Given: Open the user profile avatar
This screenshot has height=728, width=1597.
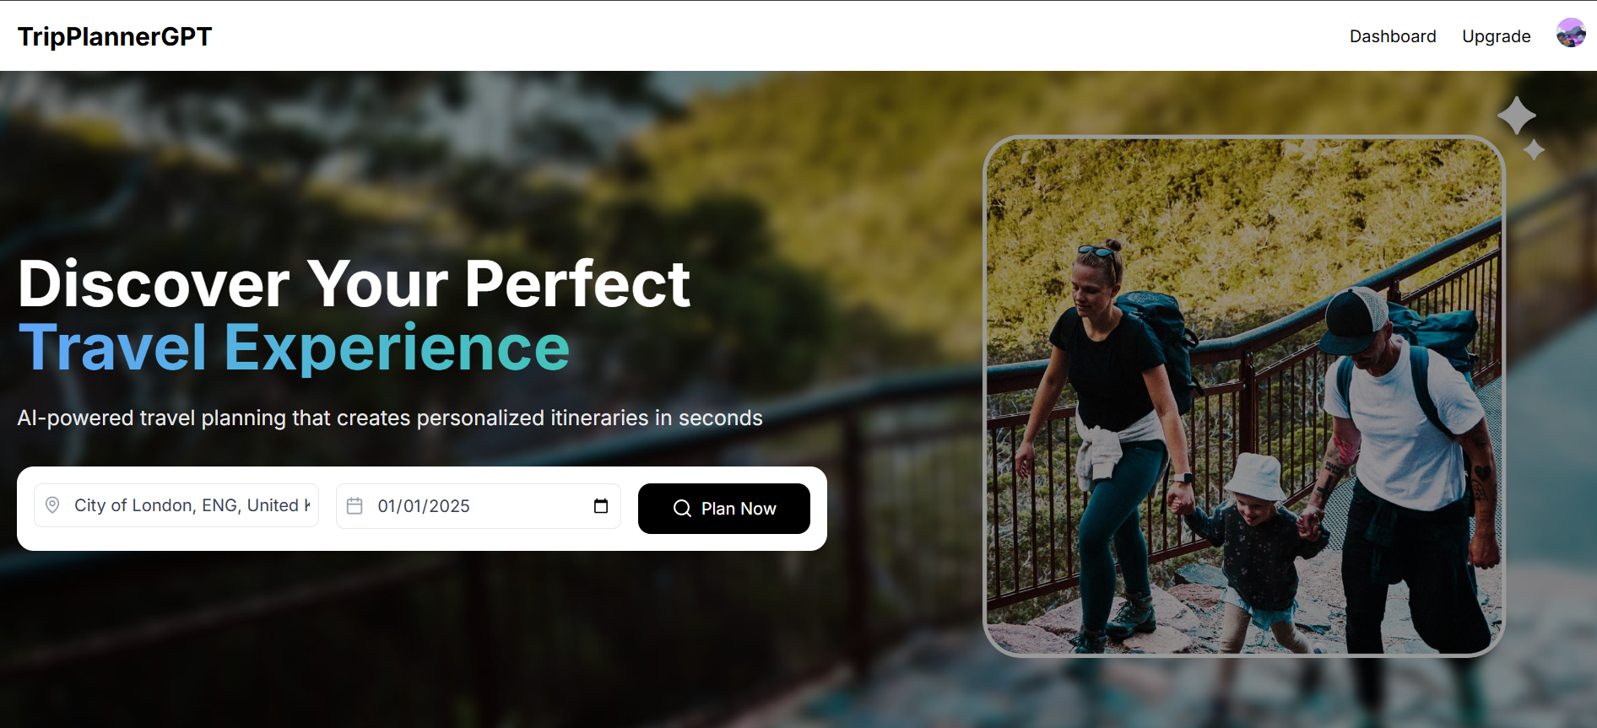Looking at the screenshot, I should point(1571,33).
